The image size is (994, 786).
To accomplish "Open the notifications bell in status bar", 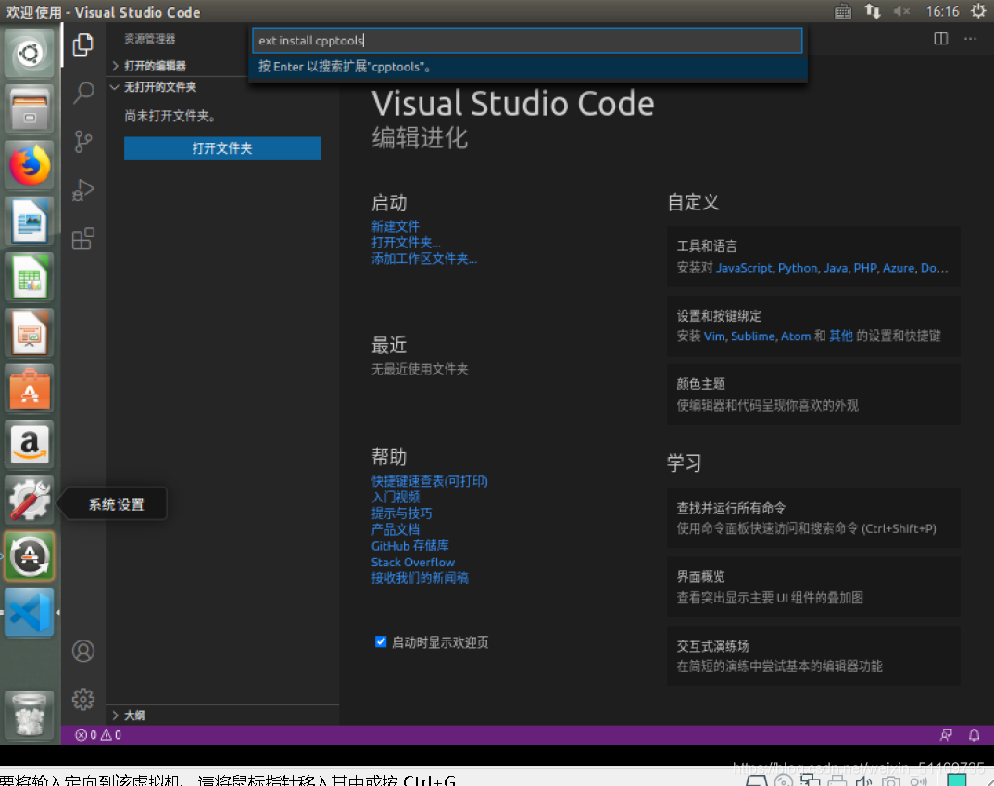I will click(975, 735).
